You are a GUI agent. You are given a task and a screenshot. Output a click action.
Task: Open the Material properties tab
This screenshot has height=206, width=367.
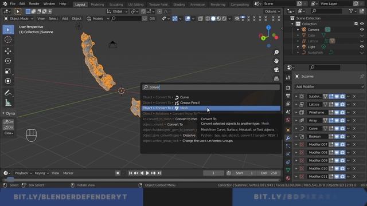pyautogui.click(x=288, y=178)
